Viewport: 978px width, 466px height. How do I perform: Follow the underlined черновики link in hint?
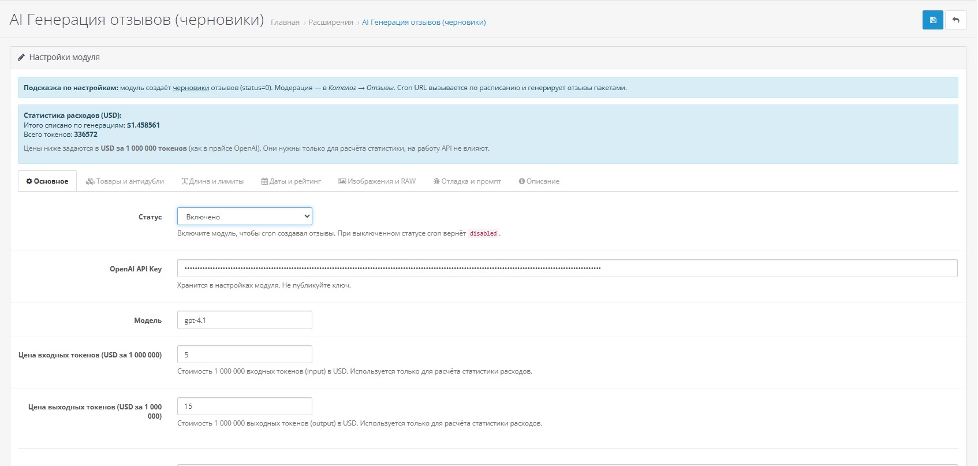click(x=191, y=88)
